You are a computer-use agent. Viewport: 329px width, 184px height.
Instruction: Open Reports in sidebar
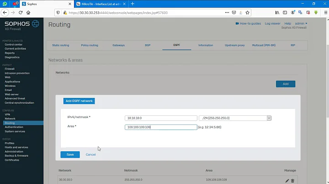pos(10,53)
